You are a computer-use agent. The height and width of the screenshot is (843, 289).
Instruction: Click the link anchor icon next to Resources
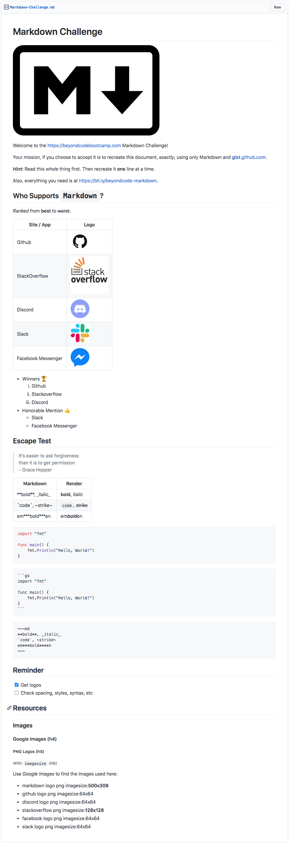(x=9, y=708)
